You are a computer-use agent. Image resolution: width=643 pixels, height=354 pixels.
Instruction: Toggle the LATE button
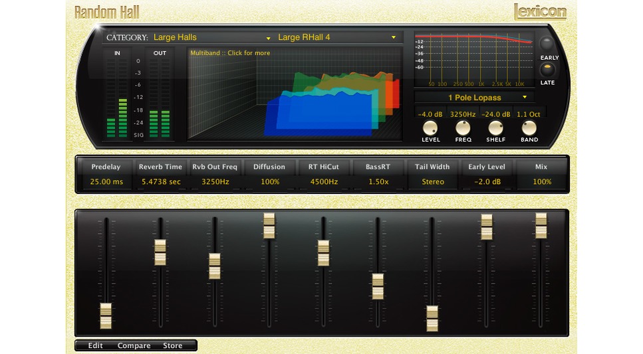(547, 69)
